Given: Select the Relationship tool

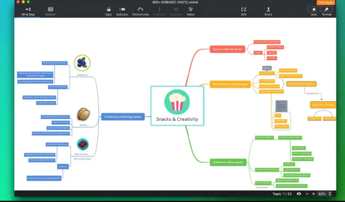Looking at the screenshot, I should pos(140,11).
